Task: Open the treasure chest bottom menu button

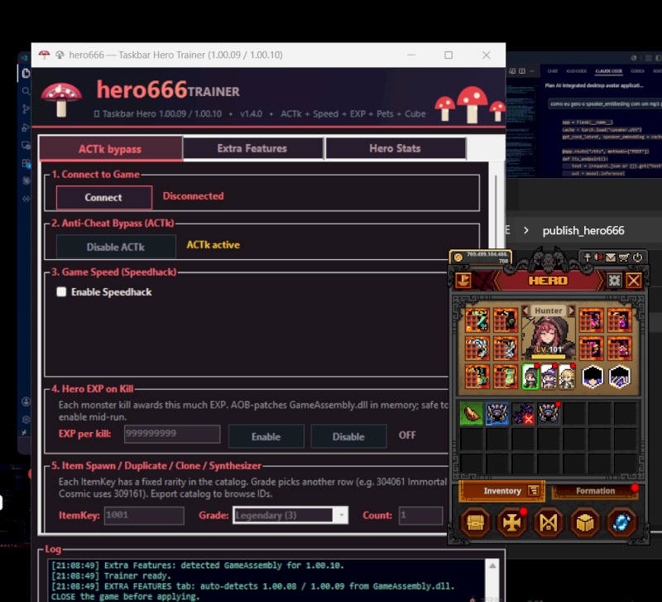Action: 475,523
